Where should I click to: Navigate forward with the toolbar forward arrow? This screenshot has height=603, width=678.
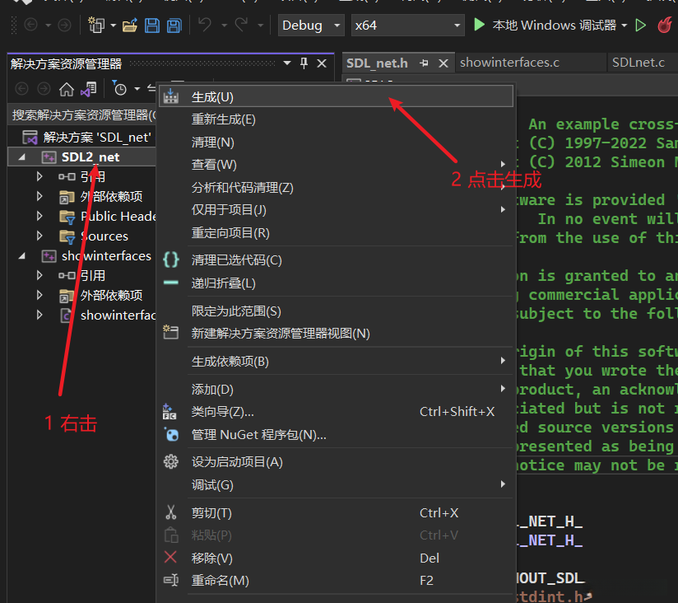pyautogui.click(x=64, y=25)
